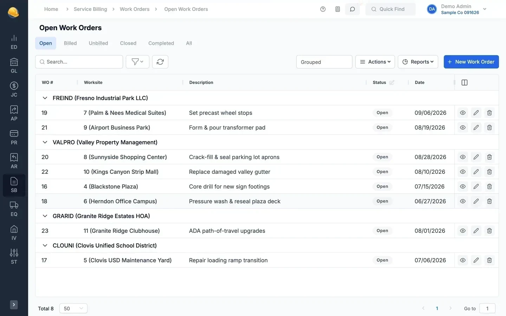
Task: Delete work order 18 Herndon Office Campus
Action: click(489, 201)
